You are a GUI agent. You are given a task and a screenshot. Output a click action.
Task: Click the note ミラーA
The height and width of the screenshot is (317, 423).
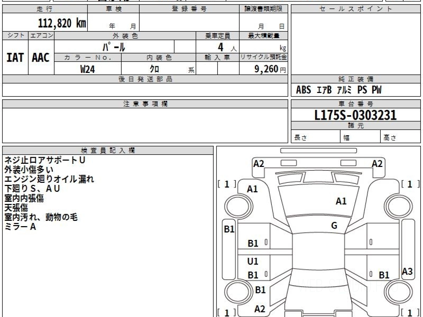[x=20, y=227]
